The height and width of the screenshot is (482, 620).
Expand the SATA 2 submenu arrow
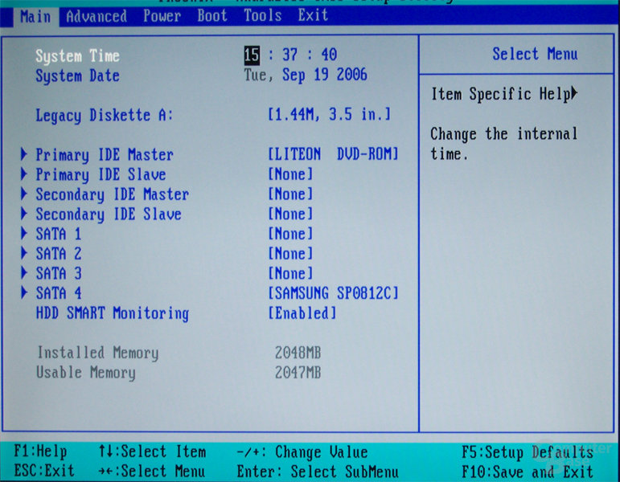[24, 253]
